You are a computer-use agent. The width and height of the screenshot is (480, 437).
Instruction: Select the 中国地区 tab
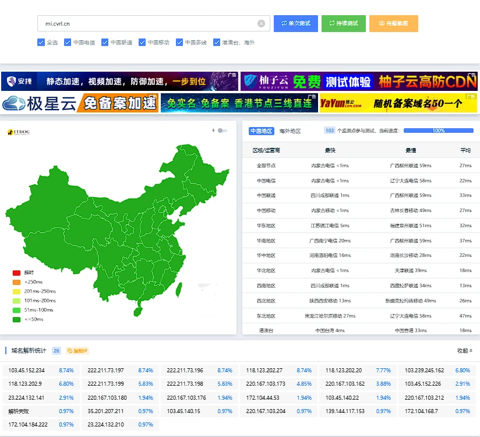[x=261, y=131]
